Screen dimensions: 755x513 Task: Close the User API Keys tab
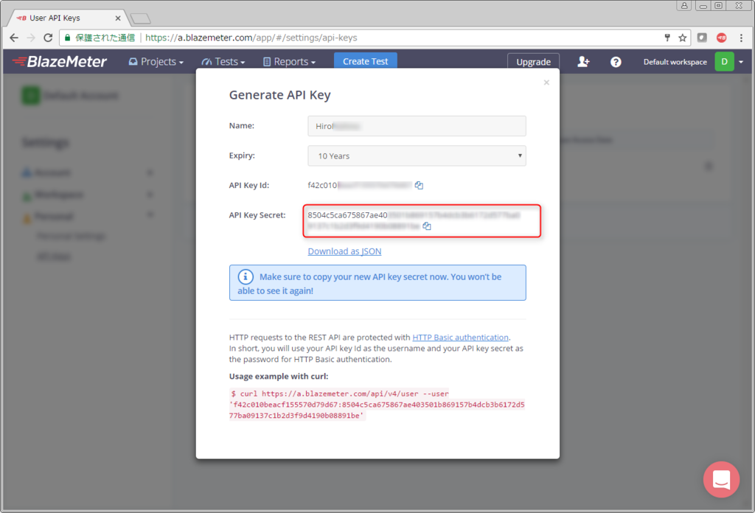click(118, 18)
